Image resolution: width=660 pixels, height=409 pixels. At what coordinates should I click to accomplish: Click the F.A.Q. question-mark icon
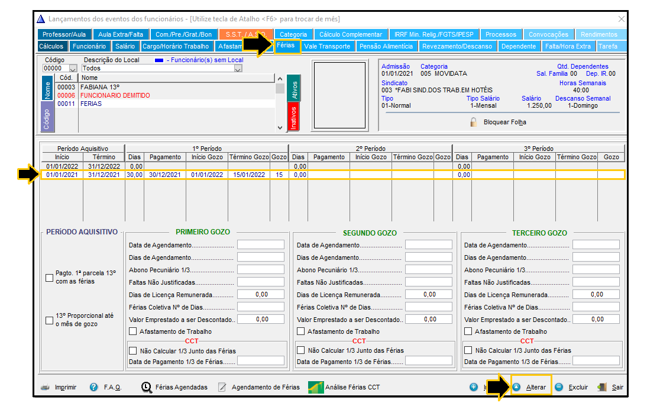[93, 387]
